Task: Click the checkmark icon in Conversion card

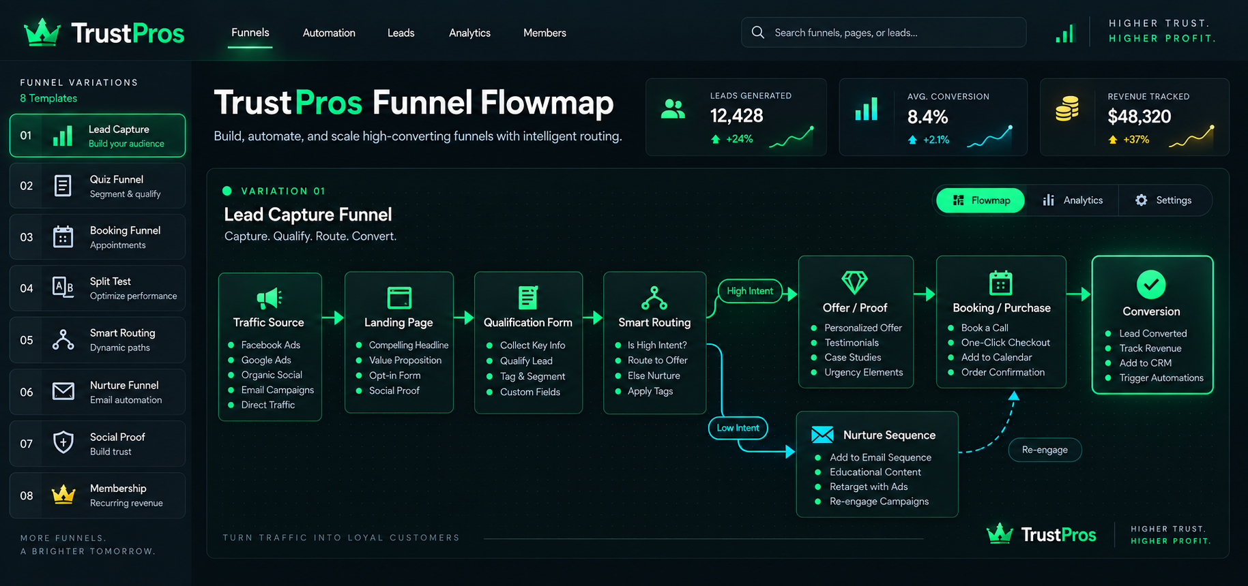Action: point(1151,285)
